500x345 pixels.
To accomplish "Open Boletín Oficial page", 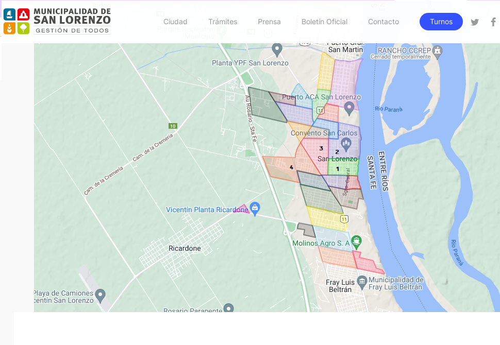I will pos(324,22).
